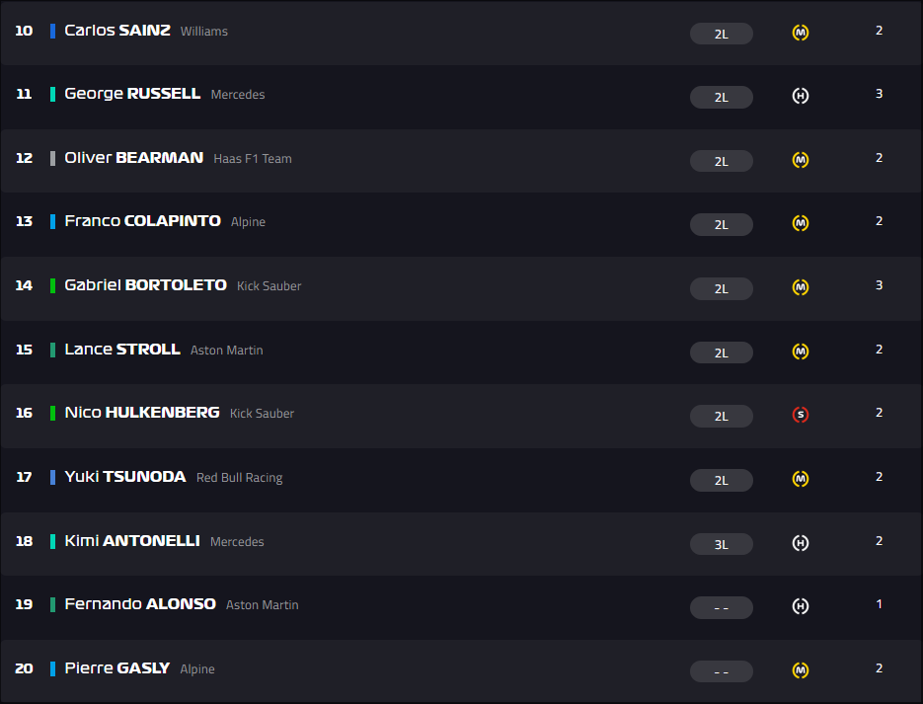
Task: Click Lance Stroll's 2L gap badge
Action: (x=721, y=352)
